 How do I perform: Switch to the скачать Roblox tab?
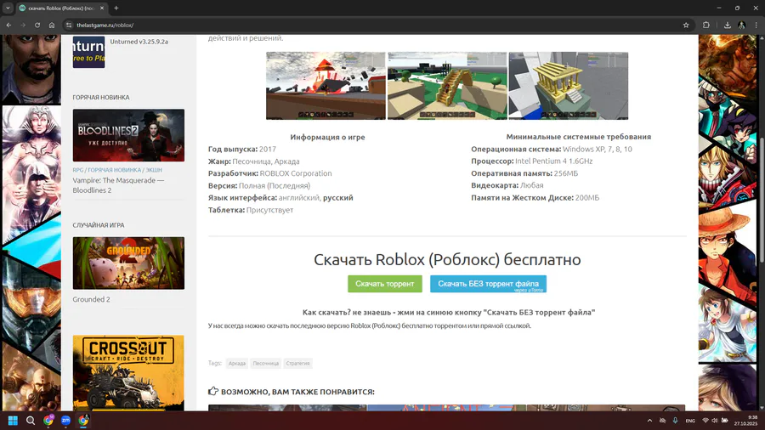61,8
